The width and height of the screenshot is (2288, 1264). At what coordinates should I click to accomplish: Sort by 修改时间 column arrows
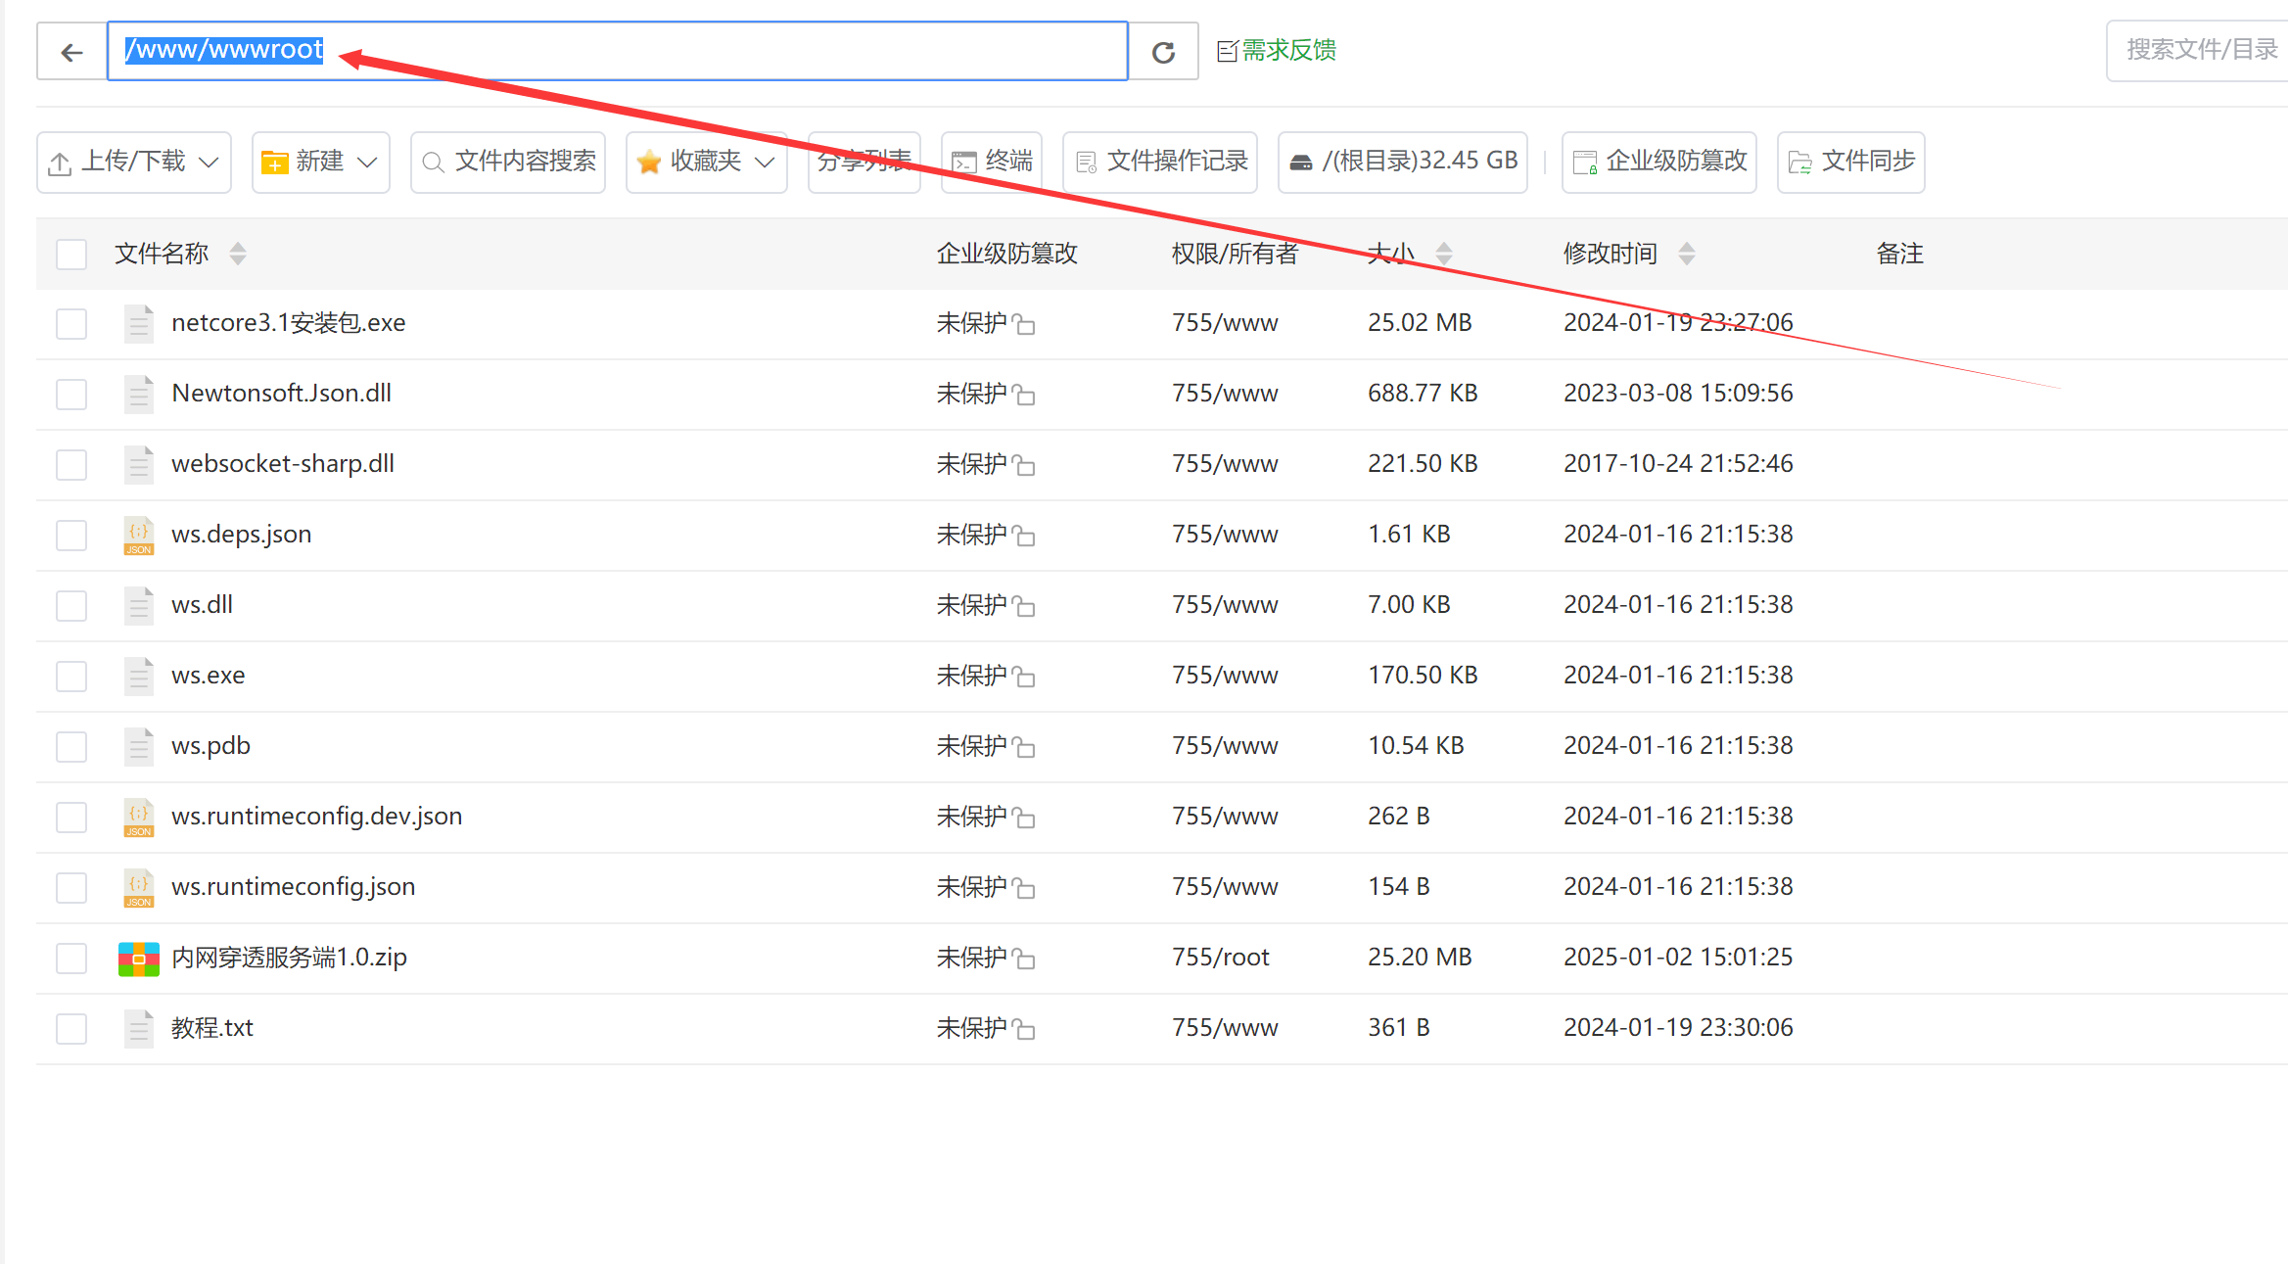click(x=1687, y=255)
